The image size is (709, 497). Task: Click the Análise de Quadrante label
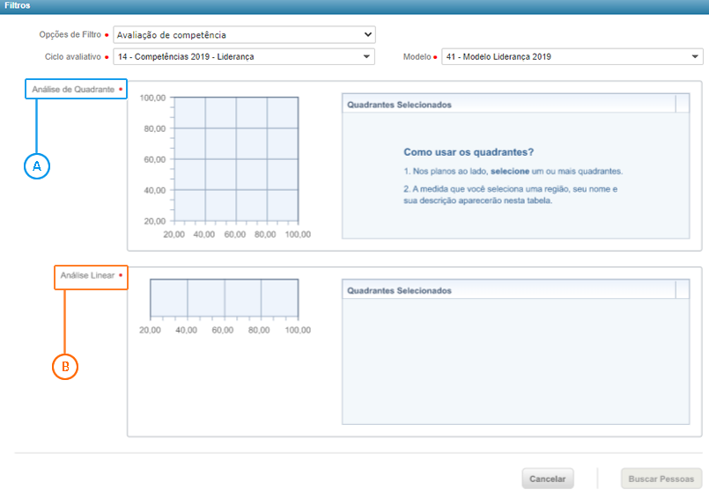pyautogui.click(x=72, y=89)
